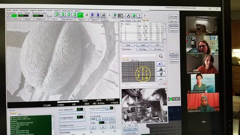This screenshot has width=240, height=135.
Task: Click the ACB auto contrast brightness icon
Action: click(x=98, y=15)
